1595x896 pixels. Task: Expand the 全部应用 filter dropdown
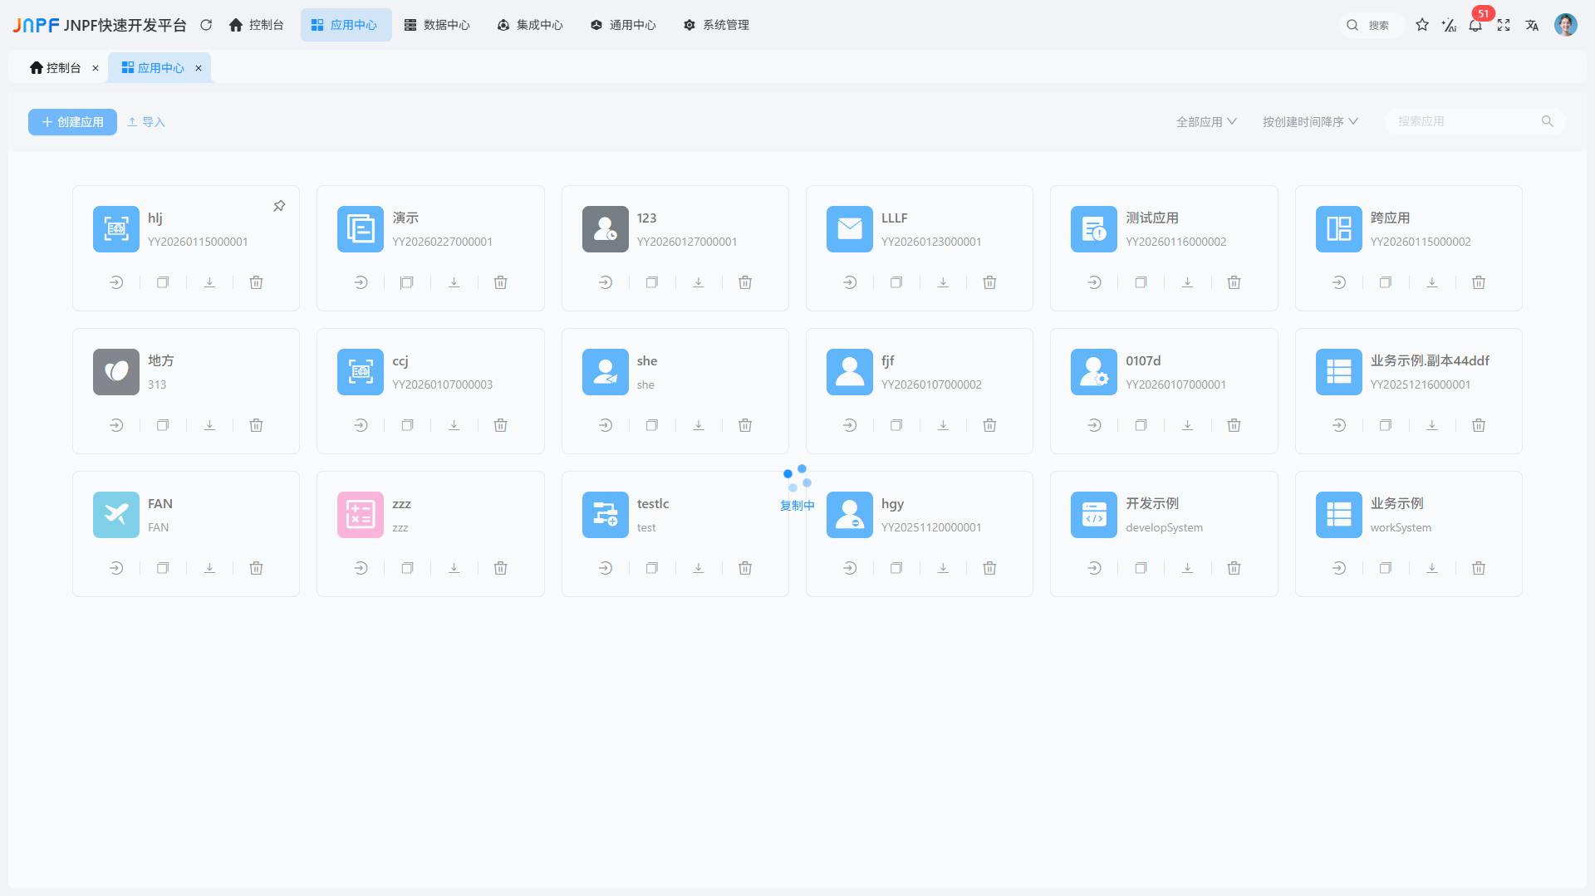pos(1206,122)
